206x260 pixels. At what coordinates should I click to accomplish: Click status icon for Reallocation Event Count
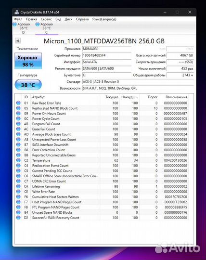tap(18, 166)
